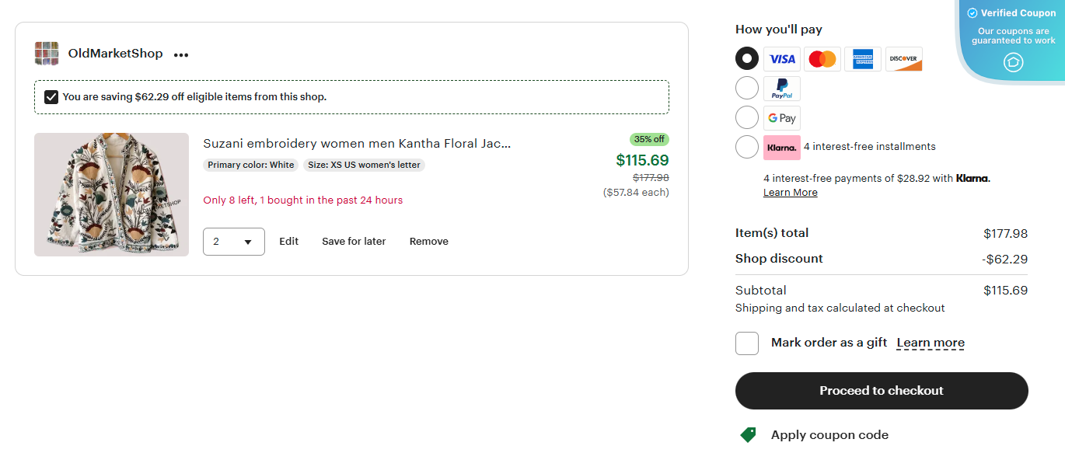The width and height of the screenshot is (1065, 460).
Task: Click the green coupon tag icon
Action: click(x=748, y=434)
